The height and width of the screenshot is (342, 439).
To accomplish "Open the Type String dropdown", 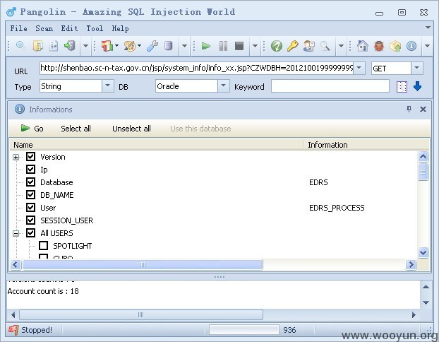I will pyautogui.click(x=107, y=85).
